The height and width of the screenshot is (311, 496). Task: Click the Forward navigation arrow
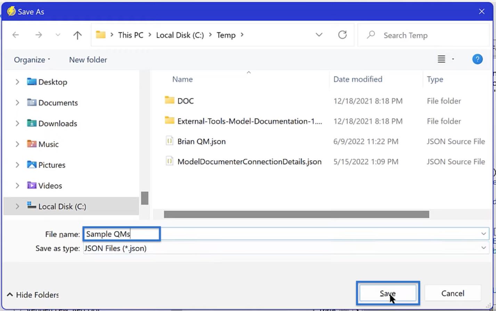(x=39, y=35)
